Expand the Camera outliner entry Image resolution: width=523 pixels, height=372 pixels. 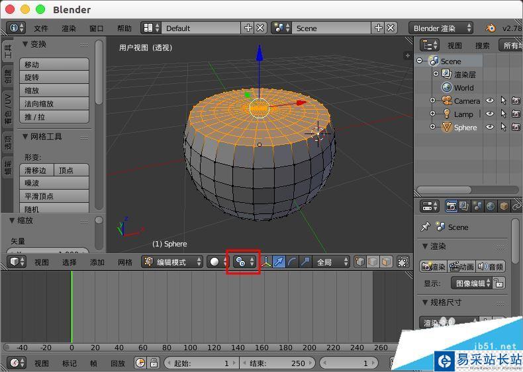[x=432, y=100]
